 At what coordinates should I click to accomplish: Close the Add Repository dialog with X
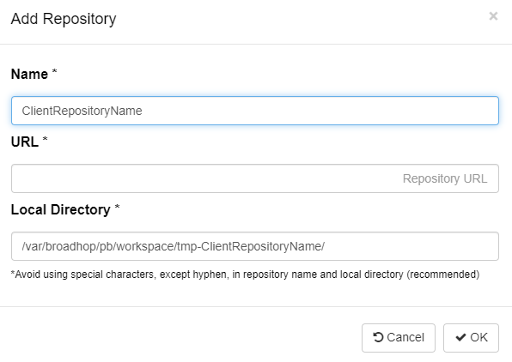pos(493,16)
